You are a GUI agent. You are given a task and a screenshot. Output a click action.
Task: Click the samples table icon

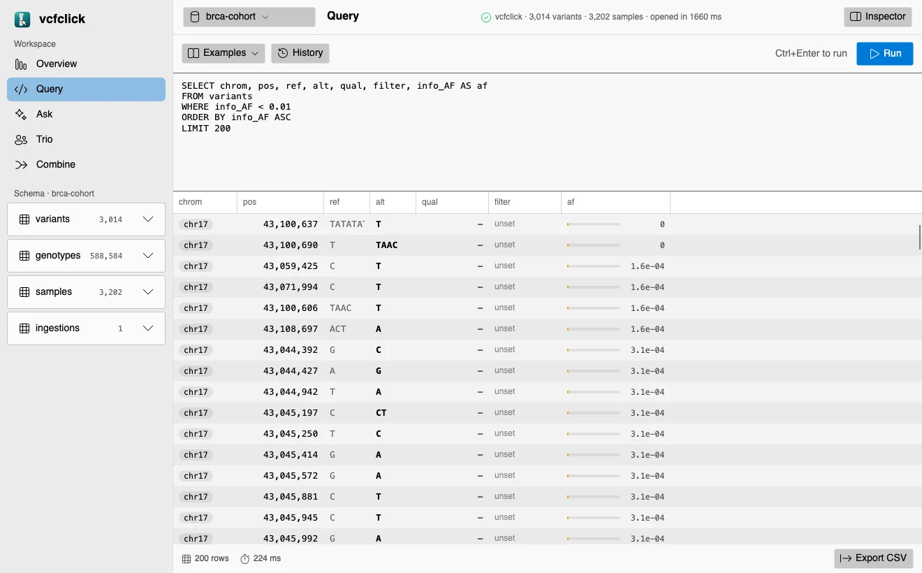click(24, 292)
